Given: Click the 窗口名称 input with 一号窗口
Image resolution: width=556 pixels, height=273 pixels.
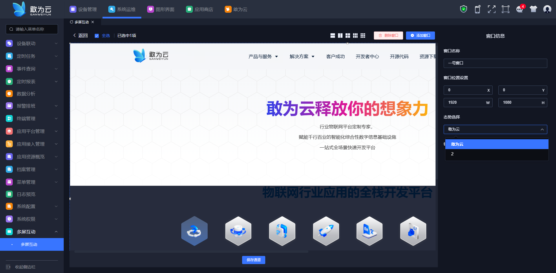Looking at the screenshot, I should click(495, 63).
